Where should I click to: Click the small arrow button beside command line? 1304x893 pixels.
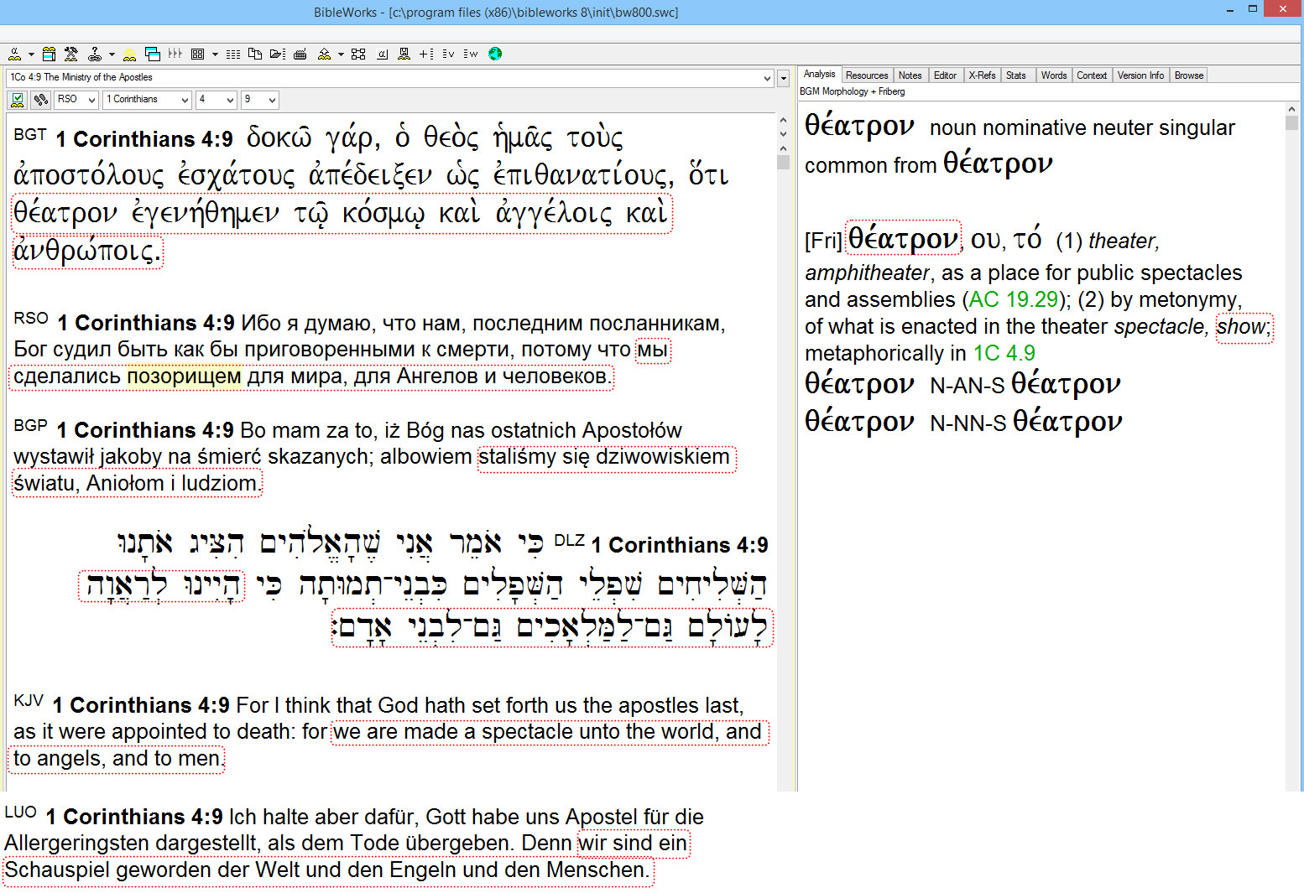click(x=783, y=78)
